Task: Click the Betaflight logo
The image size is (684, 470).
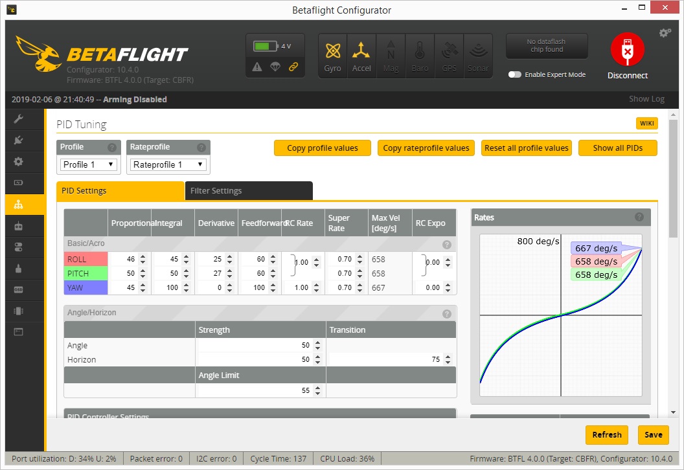Action: pos(102,54)
